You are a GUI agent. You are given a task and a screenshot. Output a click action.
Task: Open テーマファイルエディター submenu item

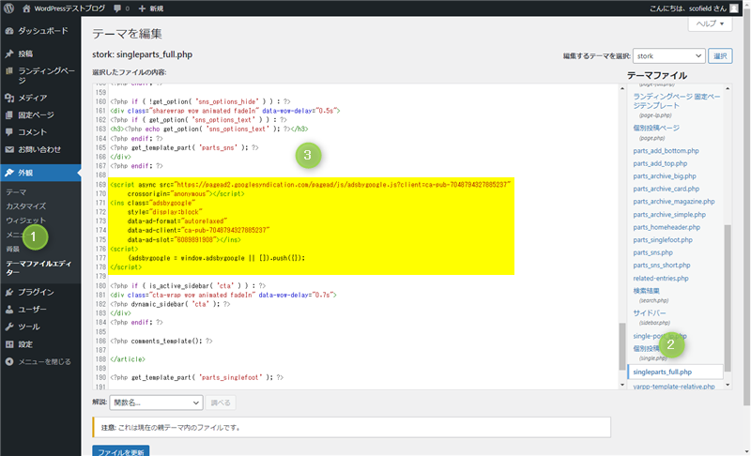click(x=38, y=268)
